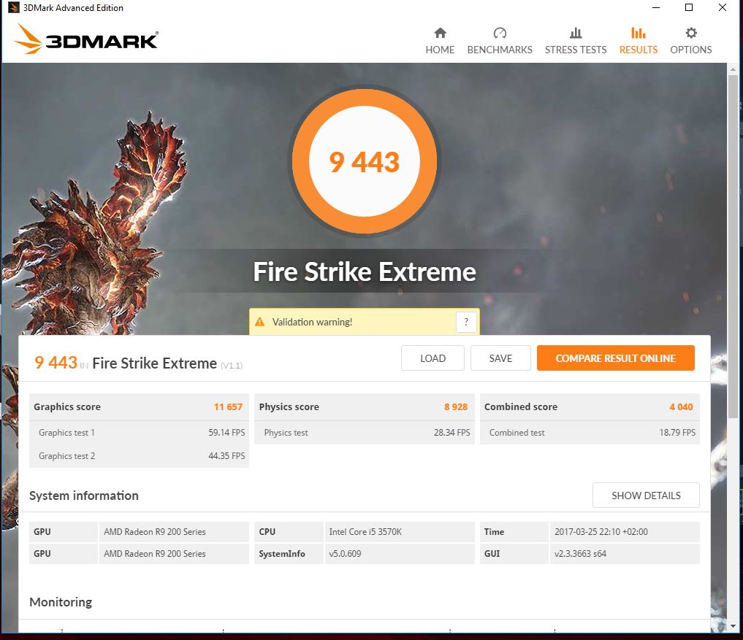Click the scrollbar up arrow
743x640 pixels.
pos(733,69)
